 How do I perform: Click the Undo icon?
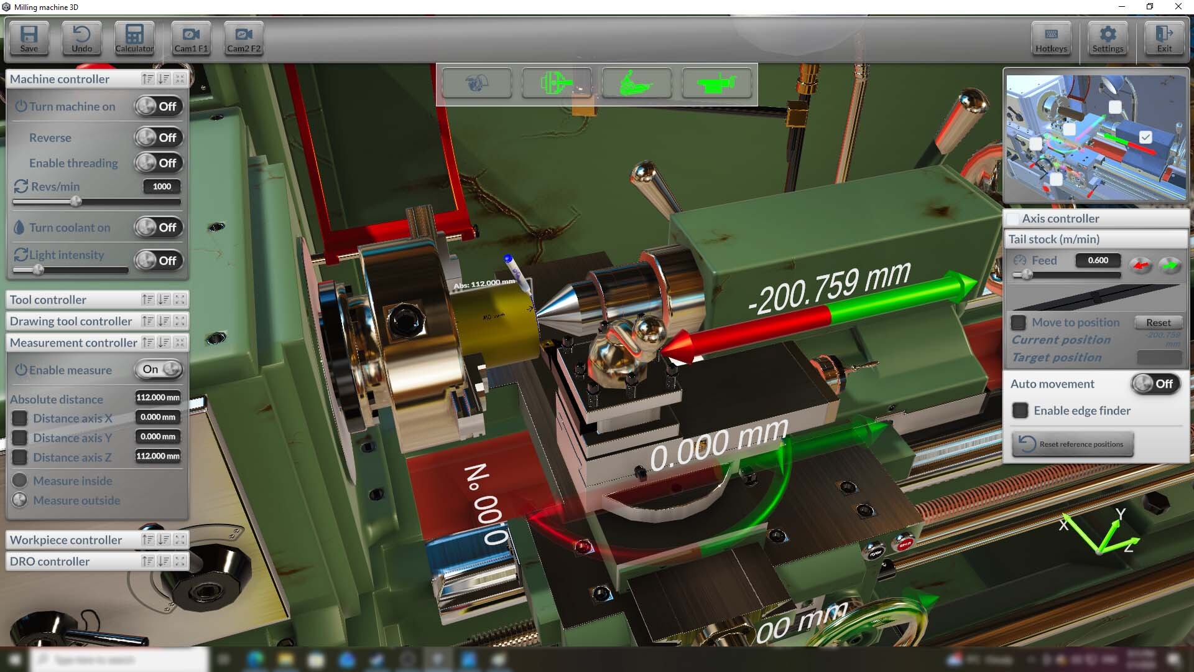click(x=81, y=38)
